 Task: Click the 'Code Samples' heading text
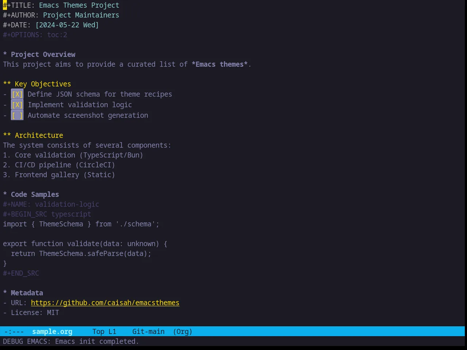click(35, 195)
